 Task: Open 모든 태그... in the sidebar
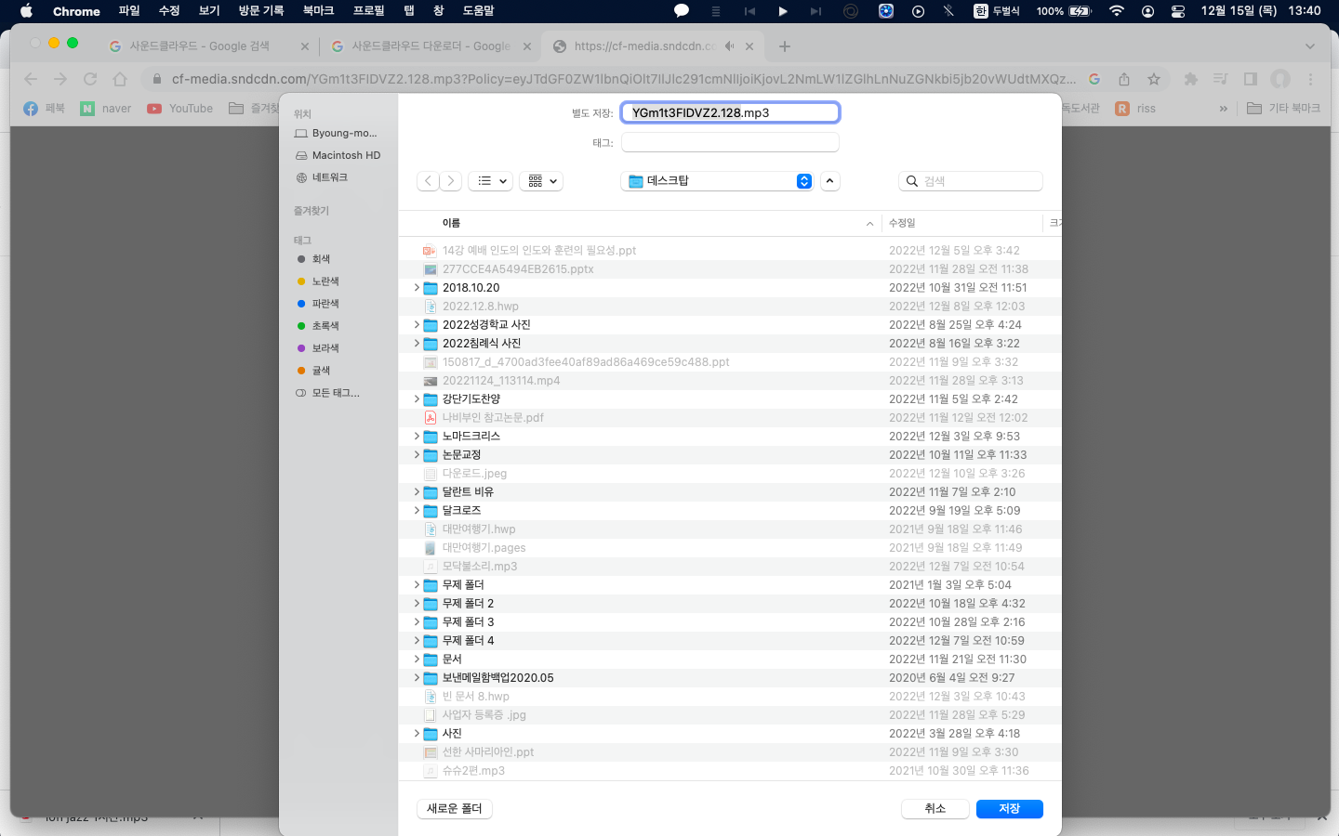pyautogui.click(x=327, y=393)
